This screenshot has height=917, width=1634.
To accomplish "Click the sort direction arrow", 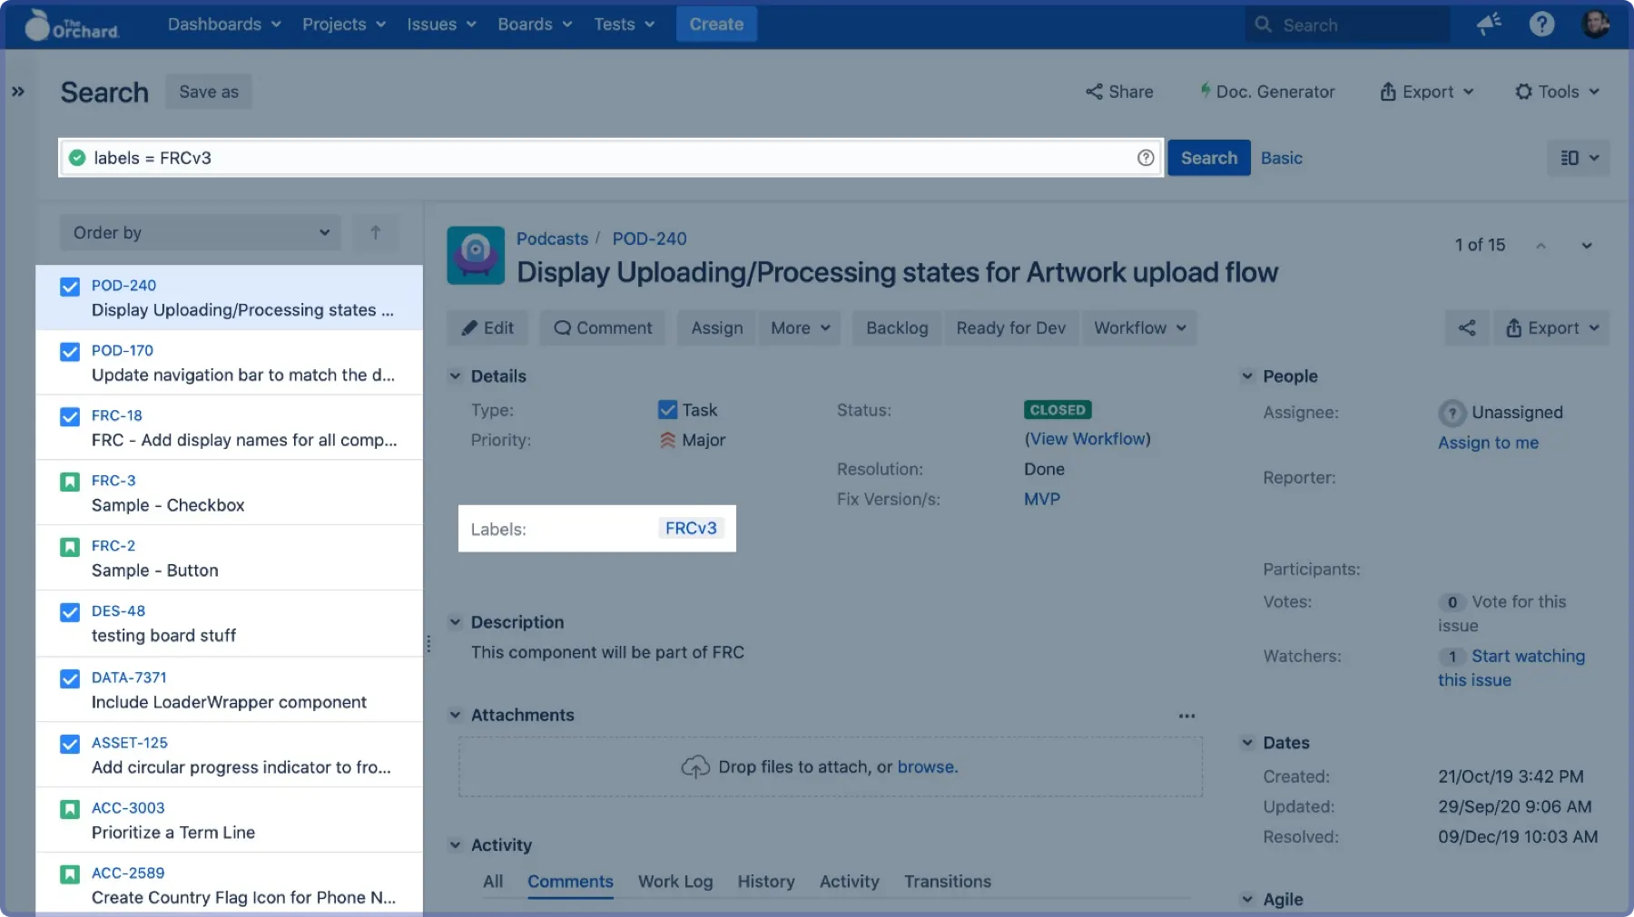I will coord(375,233).
